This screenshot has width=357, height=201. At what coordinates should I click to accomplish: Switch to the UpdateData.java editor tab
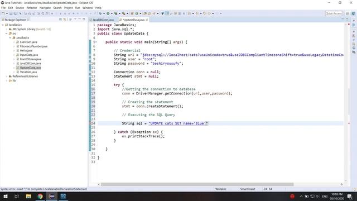point(133,20)
